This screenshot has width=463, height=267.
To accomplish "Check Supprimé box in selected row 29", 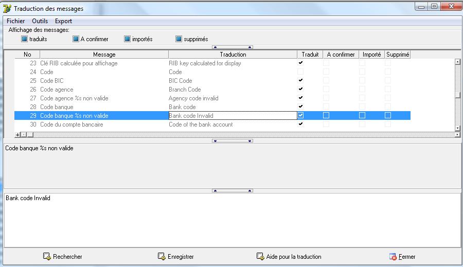I will click(x=388, y=115).
